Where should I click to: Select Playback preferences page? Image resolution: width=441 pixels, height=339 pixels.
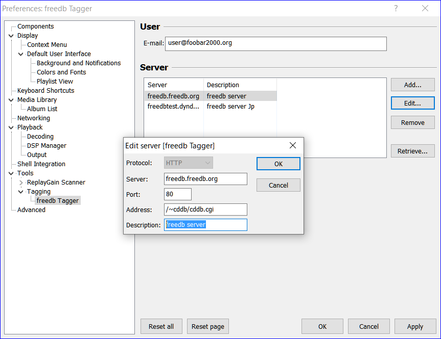pyautogui.click(x=30, y=127)
